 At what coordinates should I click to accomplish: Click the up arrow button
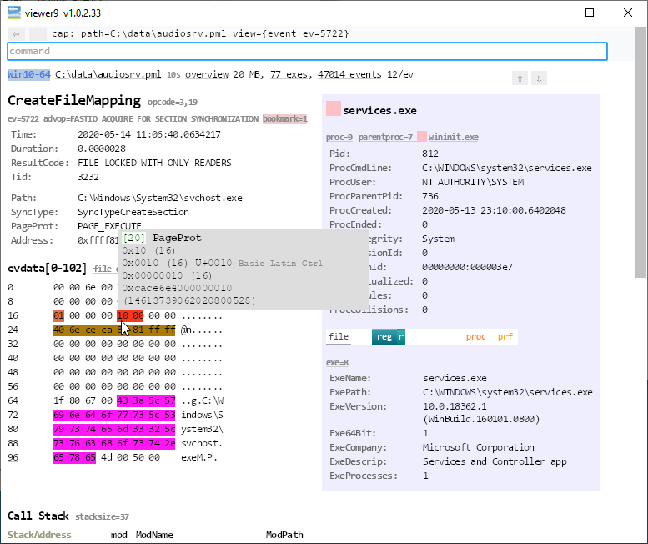(x=520, y=78)
